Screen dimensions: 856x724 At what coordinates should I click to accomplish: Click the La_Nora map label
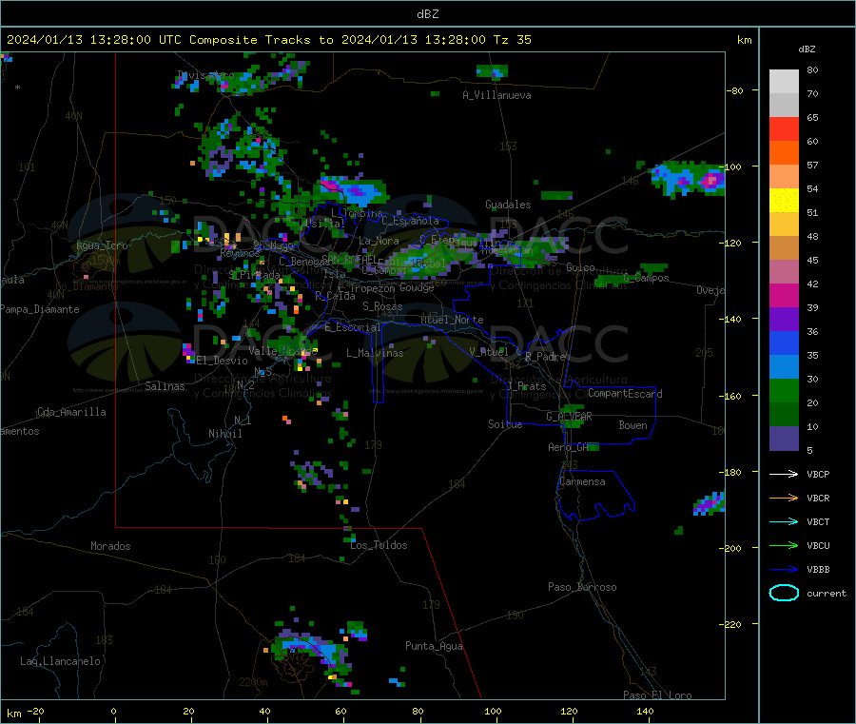coord(379,241)
